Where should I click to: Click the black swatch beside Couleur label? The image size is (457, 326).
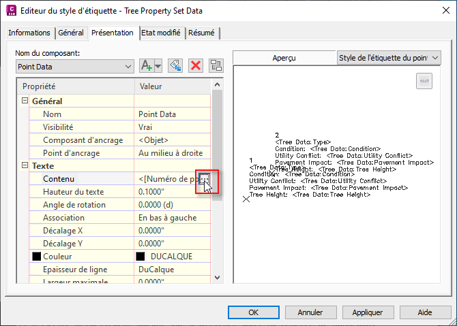[x=36, y=256]
